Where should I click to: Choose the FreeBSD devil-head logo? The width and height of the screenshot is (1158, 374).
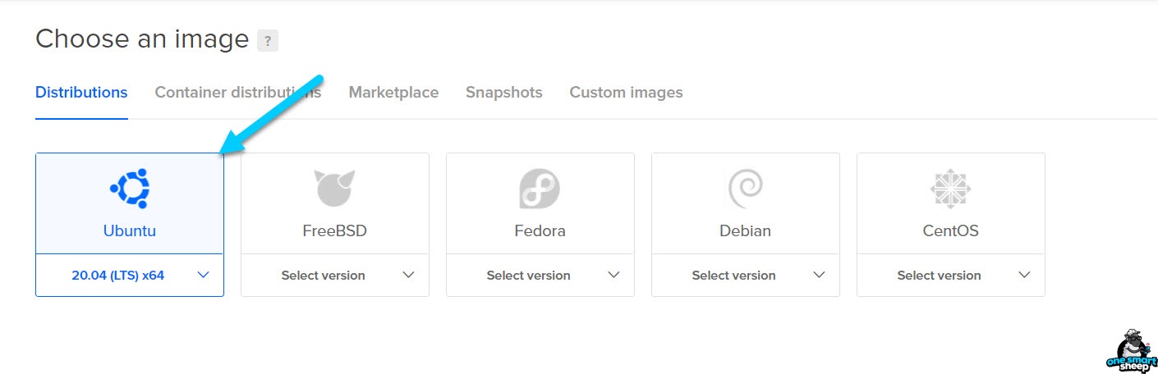[x=335, y=189]
